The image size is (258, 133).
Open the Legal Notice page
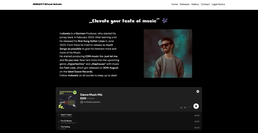coord(218,4)
